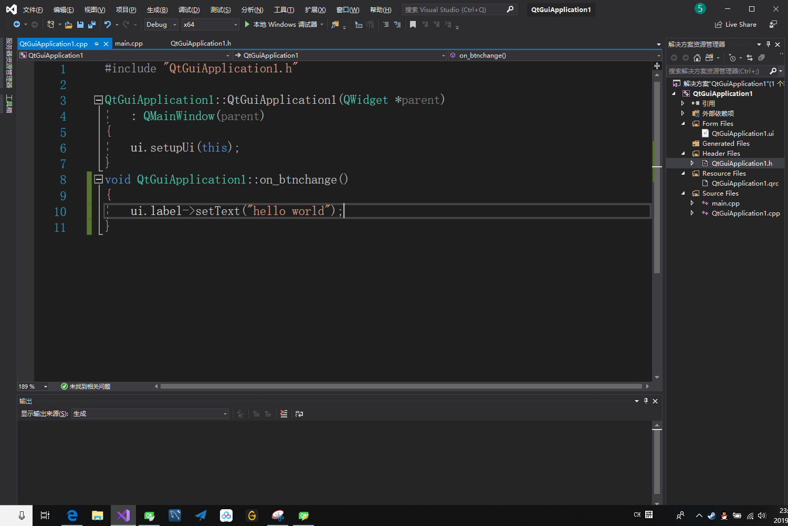The height and width of the screenshot is (526, 788).
Task: Toggle word wrap in the output panel
Action: (299, 414)
